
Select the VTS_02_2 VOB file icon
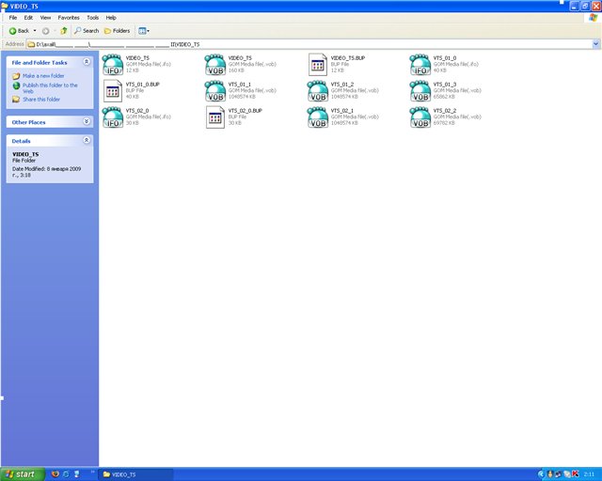tap(420, 117)
